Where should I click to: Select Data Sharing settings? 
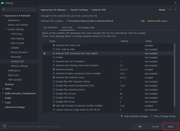point(17,38)
